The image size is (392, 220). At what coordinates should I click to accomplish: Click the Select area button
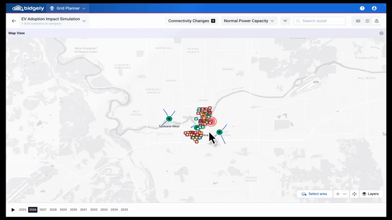(314, 194)
